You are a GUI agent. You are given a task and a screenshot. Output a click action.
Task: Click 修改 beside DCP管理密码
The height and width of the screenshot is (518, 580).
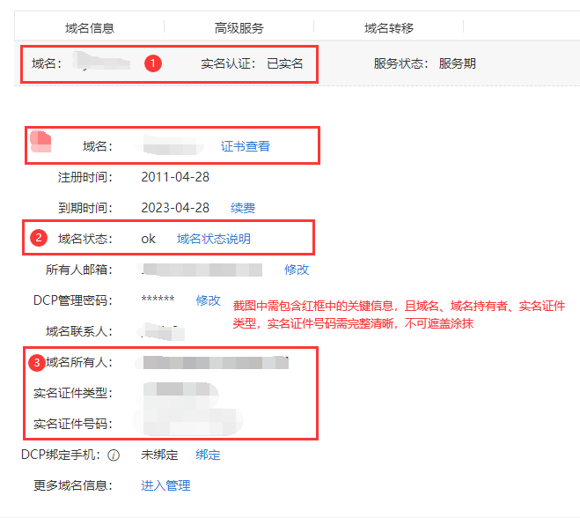(x=208, y=300)
